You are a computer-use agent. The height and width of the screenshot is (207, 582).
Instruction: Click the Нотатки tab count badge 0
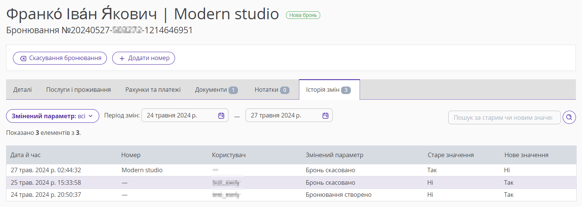(x=285, y=90)
